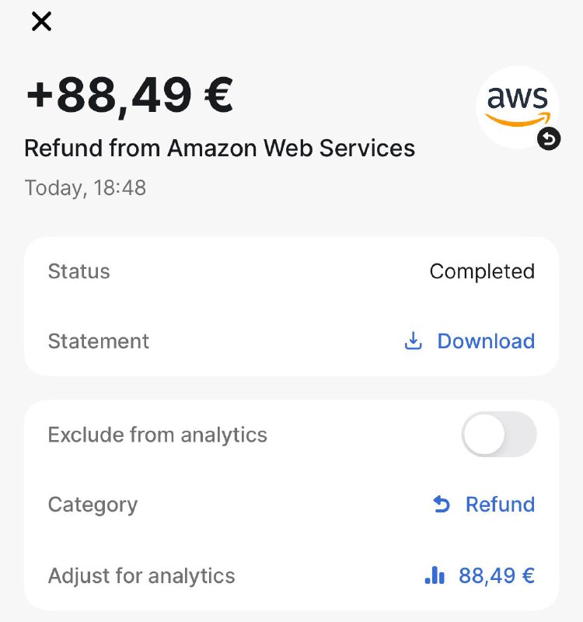Open the Adjust for analytics row
The image size is (583, 622).
[291, 575]
